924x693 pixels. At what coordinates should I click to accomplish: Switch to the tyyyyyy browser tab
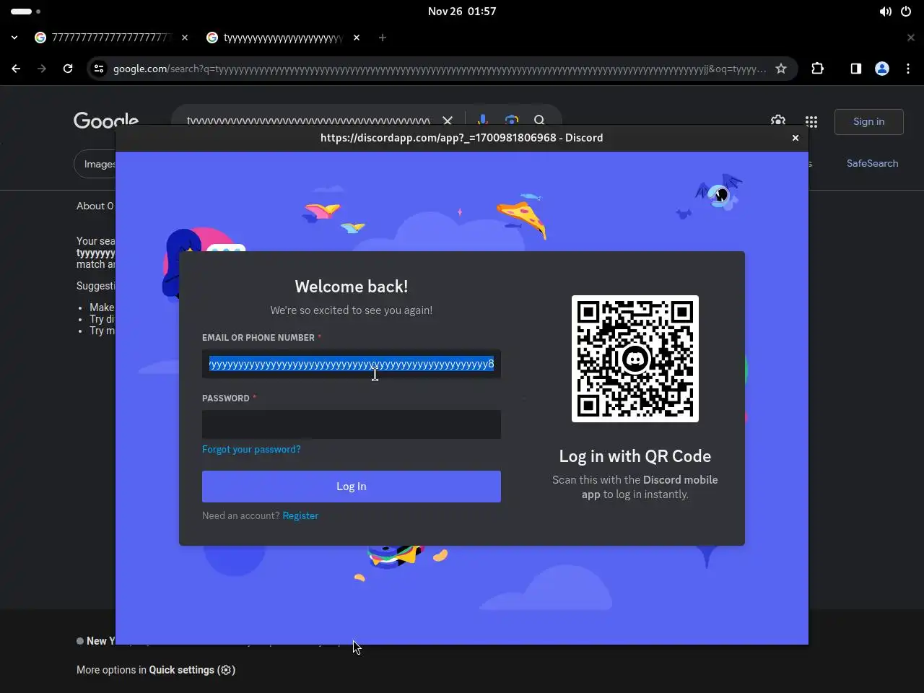282,38
